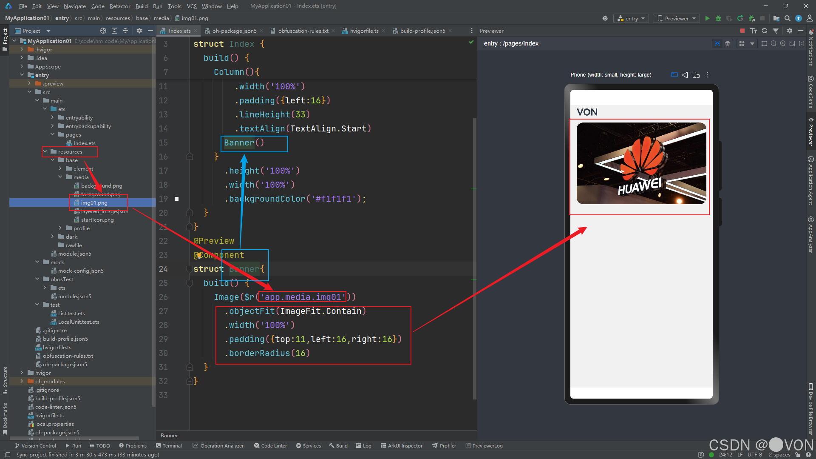Collapse the resources folder
This screenshot has height=459, width=816.
point(45,151)
